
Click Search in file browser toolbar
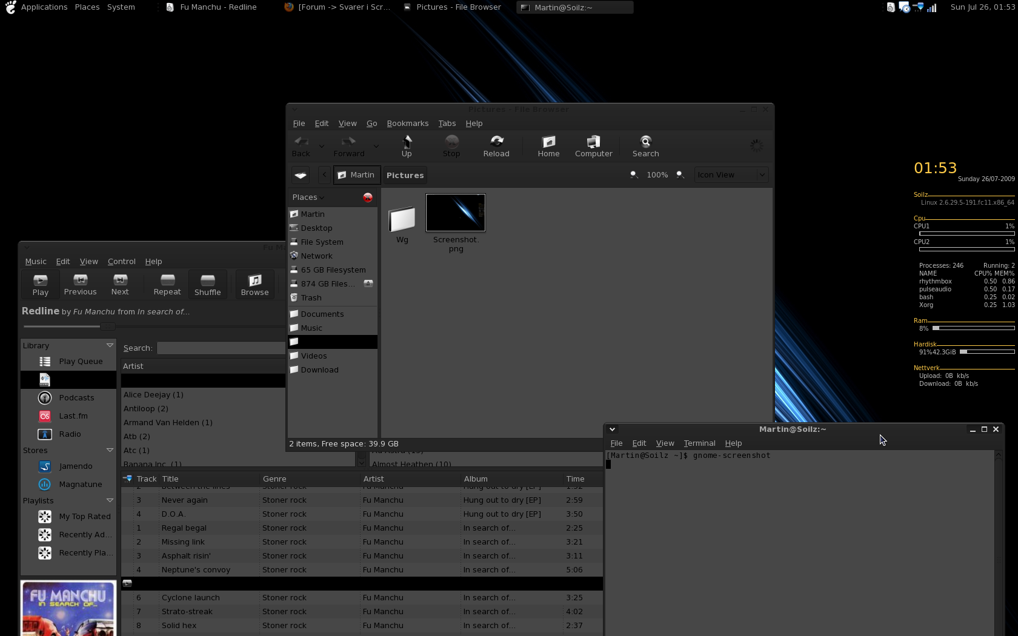tap(646, 146)
